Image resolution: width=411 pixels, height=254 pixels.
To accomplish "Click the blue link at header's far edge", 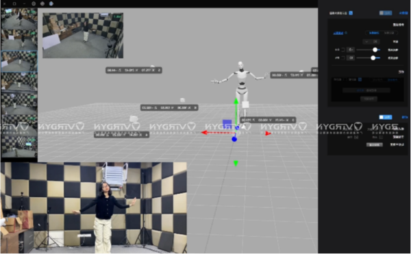I will [x=403, y=13].
